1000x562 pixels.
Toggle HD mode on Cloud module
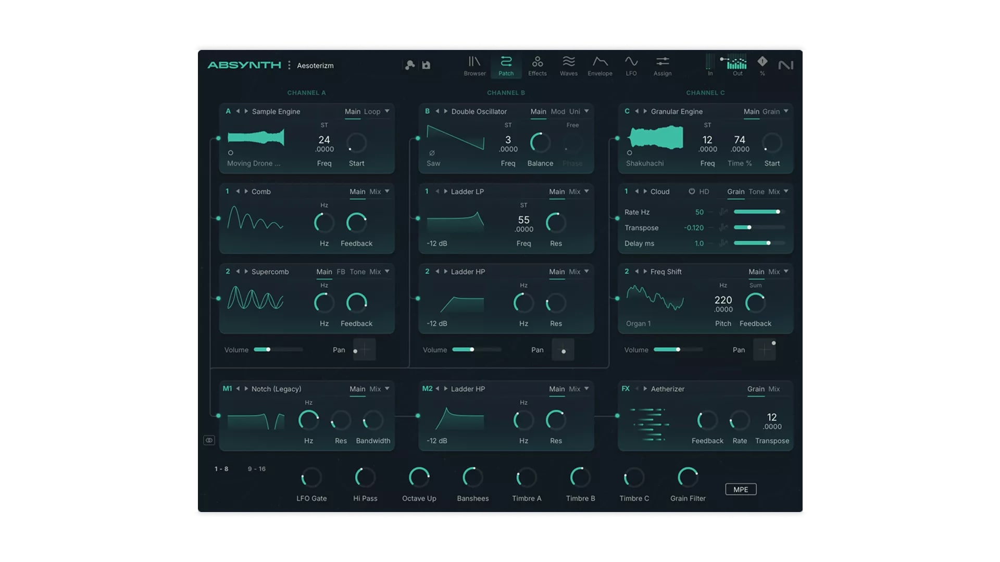704,191
